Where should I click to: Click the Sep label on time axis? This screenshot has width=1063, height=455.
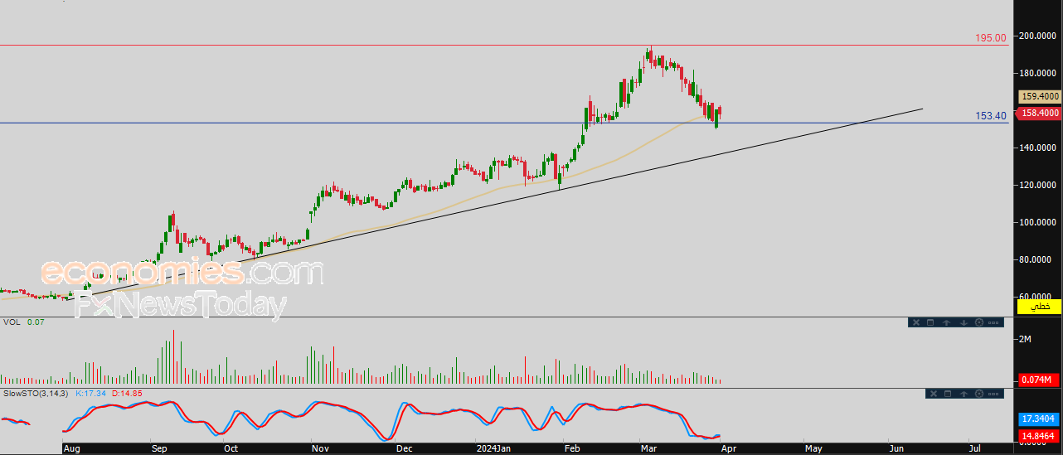click(159, 448)
